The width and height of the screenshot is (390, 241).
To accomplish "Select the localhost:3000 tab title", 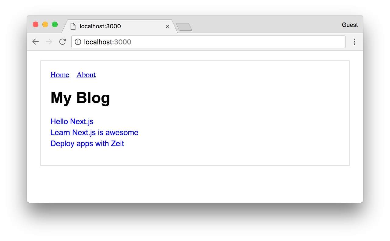I will pos(100,26).
